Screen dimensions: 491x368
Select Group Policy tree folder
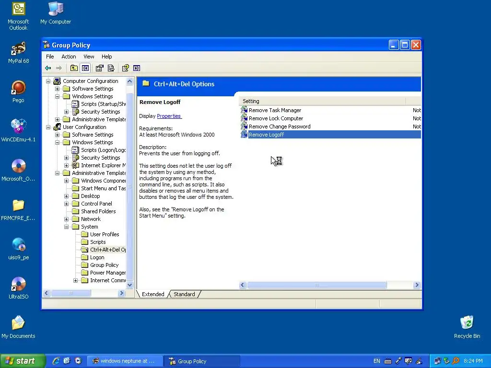(x=100, y=265)
